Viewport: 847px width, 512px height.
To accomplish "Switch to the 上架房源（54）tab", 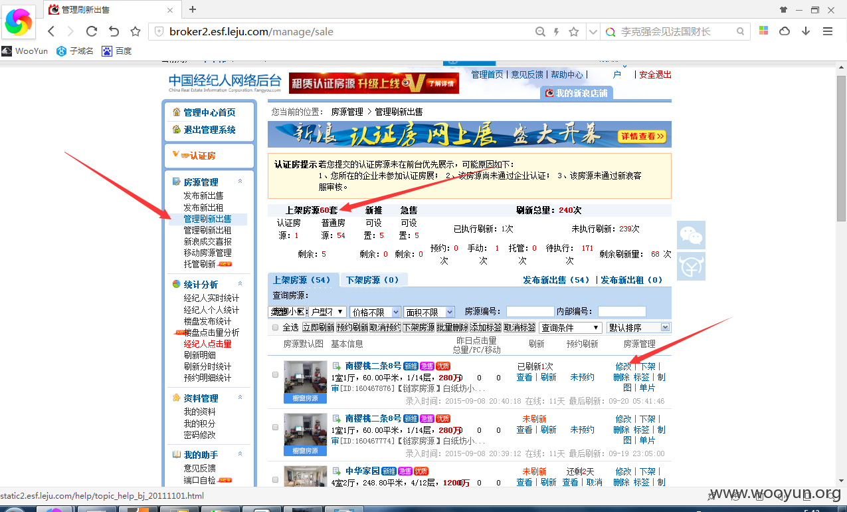I will 302,280.
